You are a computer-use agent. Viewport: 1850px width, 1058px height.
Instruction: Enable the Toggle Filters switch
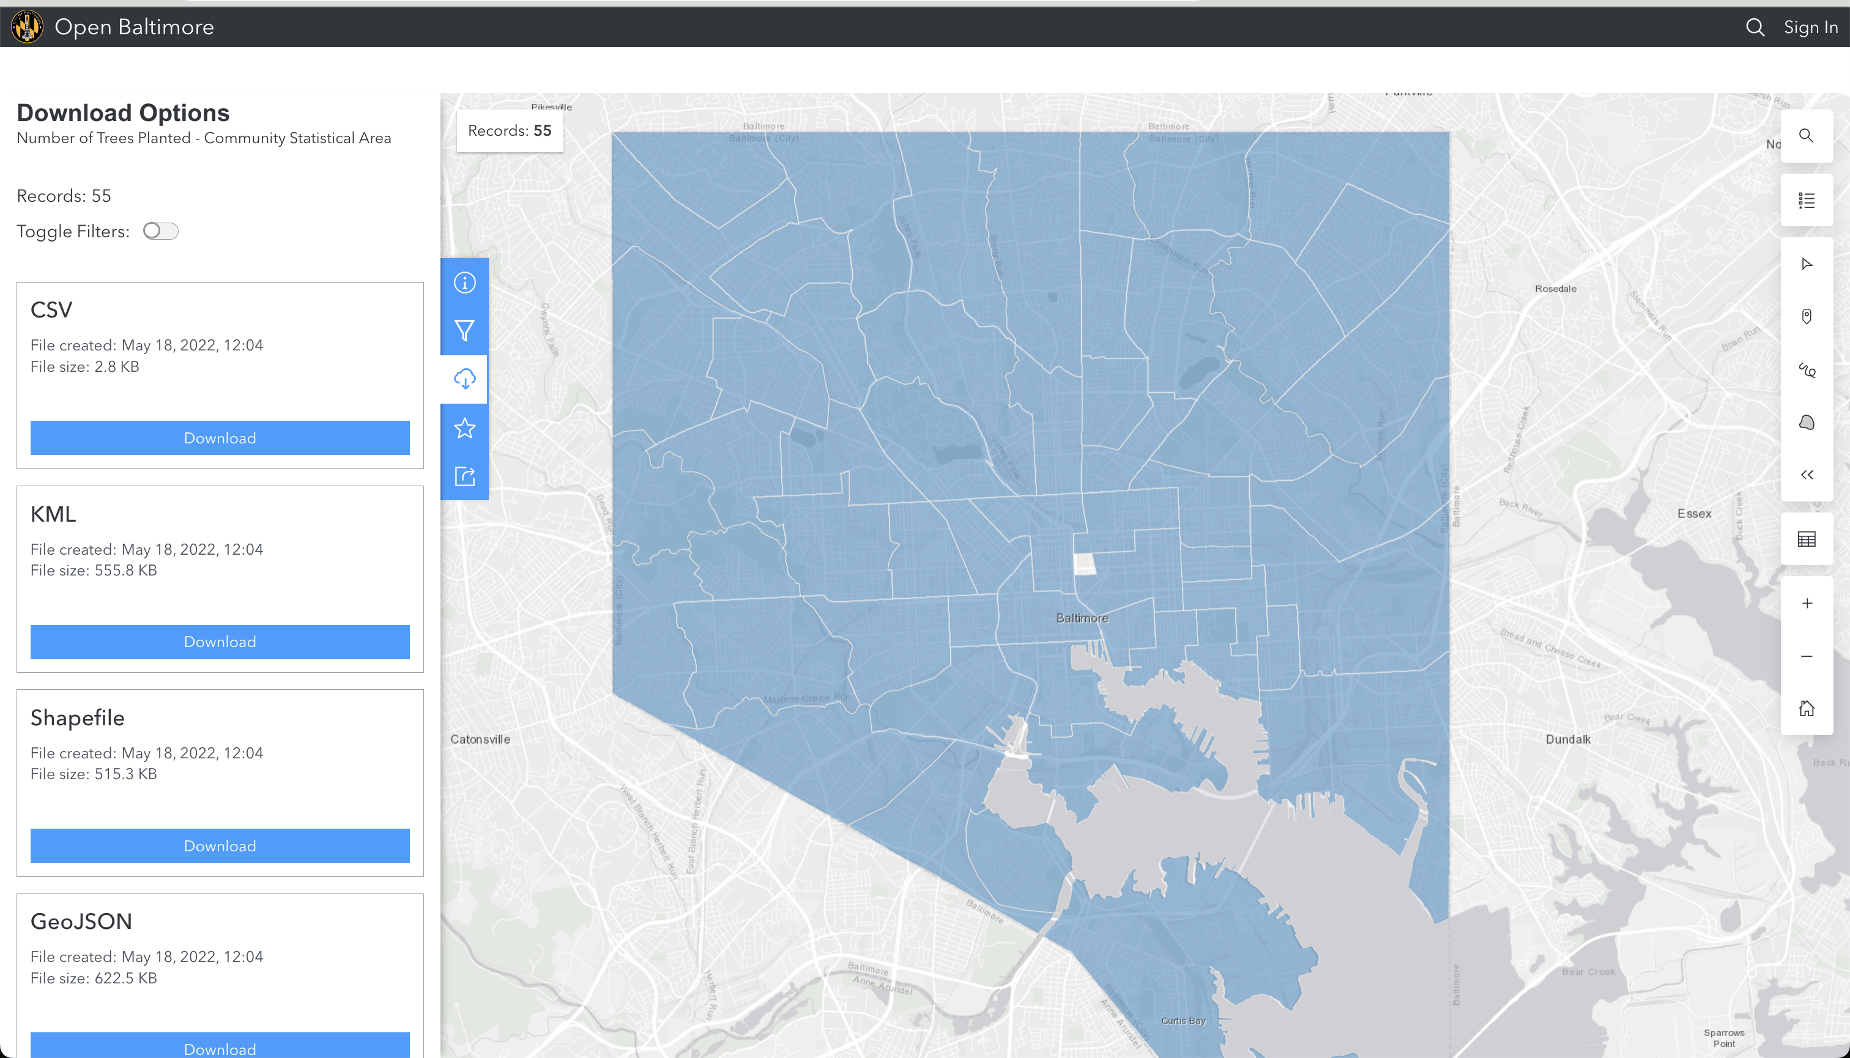pos(160,231)
